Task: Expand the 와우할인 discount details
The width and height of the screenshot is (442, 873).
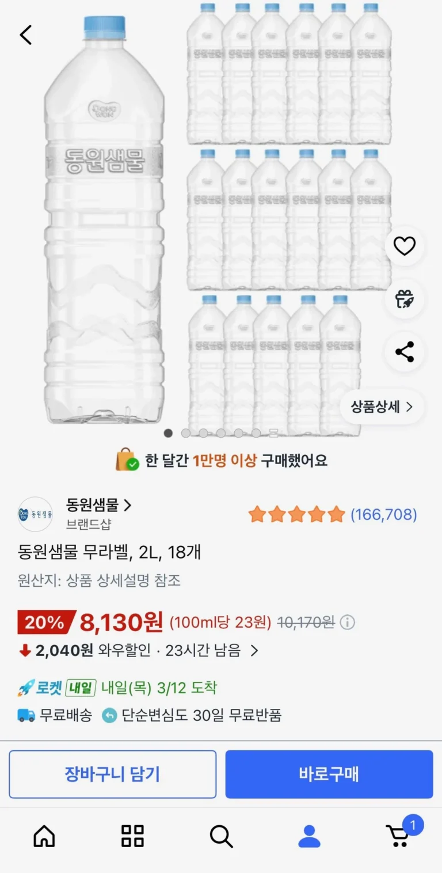Action: pos(254,651)
